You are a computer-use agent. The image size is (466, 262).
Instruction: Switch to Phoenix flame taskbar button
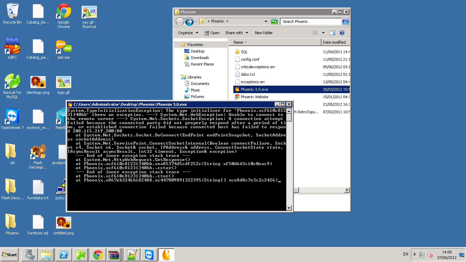[166, 254]
